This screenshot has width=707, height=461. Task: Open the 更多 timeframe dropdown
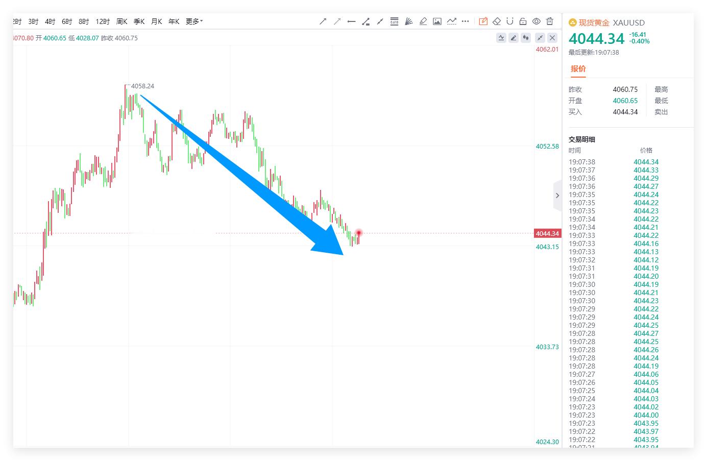[194, 21]
